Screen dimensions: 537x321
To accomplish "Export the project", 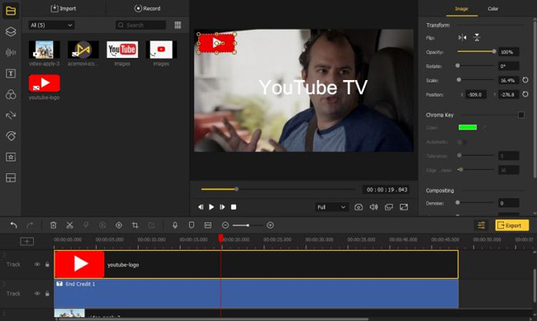I will (x=512, y=225).
